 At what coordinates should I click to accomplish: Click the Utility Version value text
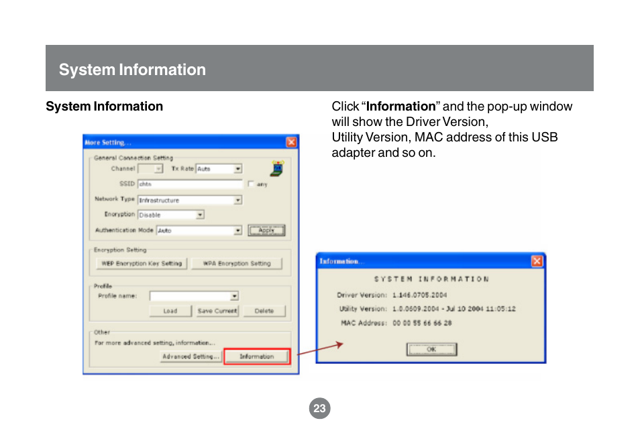pos(454,309)
